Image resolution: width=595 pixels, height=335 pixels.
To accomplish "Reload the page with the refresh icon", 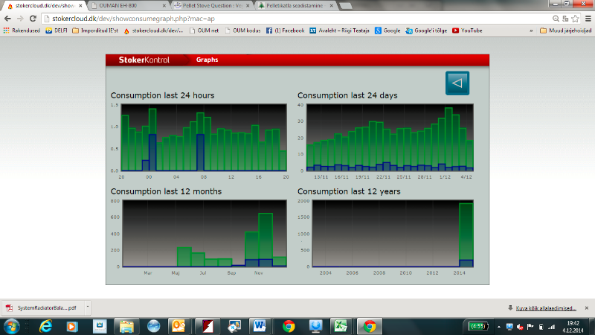I will (33, 17).
